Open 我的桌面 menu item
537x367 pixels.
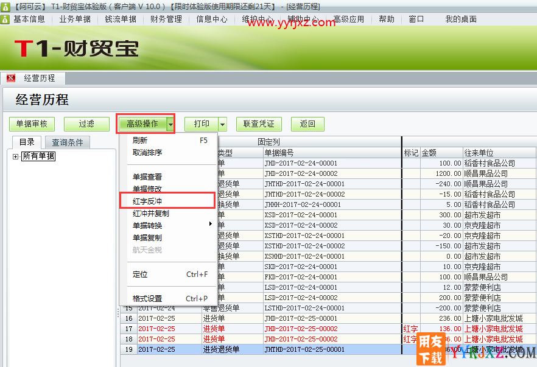coord(461,19)
